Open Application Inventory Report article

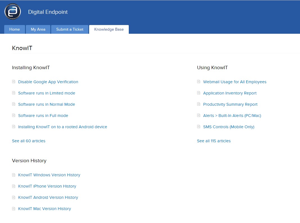(x=230, y=93)
